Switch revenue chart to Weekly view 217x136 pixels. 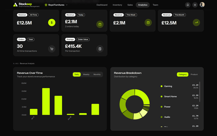[x=86, y=75]
